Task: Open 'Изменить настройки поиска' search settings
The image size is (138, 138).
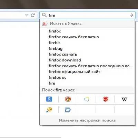Action: coord(87,120)
